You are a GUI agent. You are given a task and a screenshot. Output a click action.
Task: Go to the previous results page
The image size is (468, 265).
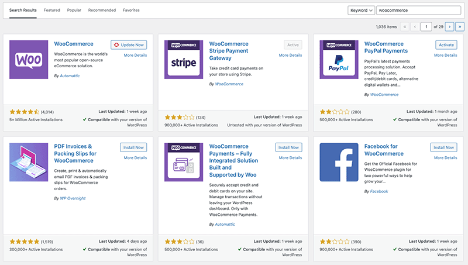click(x=415, y=26)
